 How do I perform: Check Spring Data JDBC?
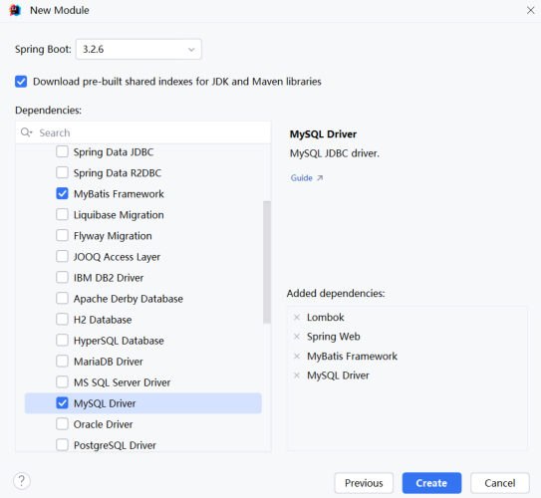62,151
